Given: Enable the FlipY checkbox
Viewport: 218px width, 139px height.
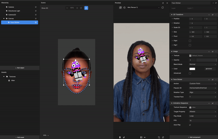Looking at the screenshot, I should tap(190, 45).
